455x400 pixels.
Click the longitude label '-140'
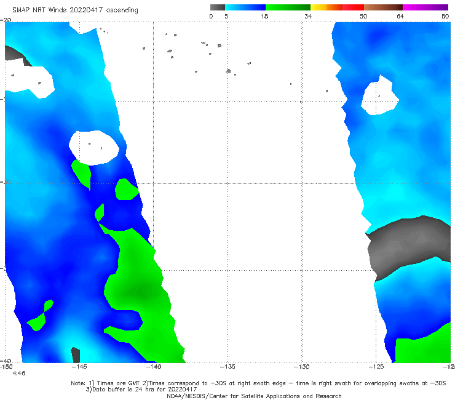pyautogui.click(x=153, y=367)
